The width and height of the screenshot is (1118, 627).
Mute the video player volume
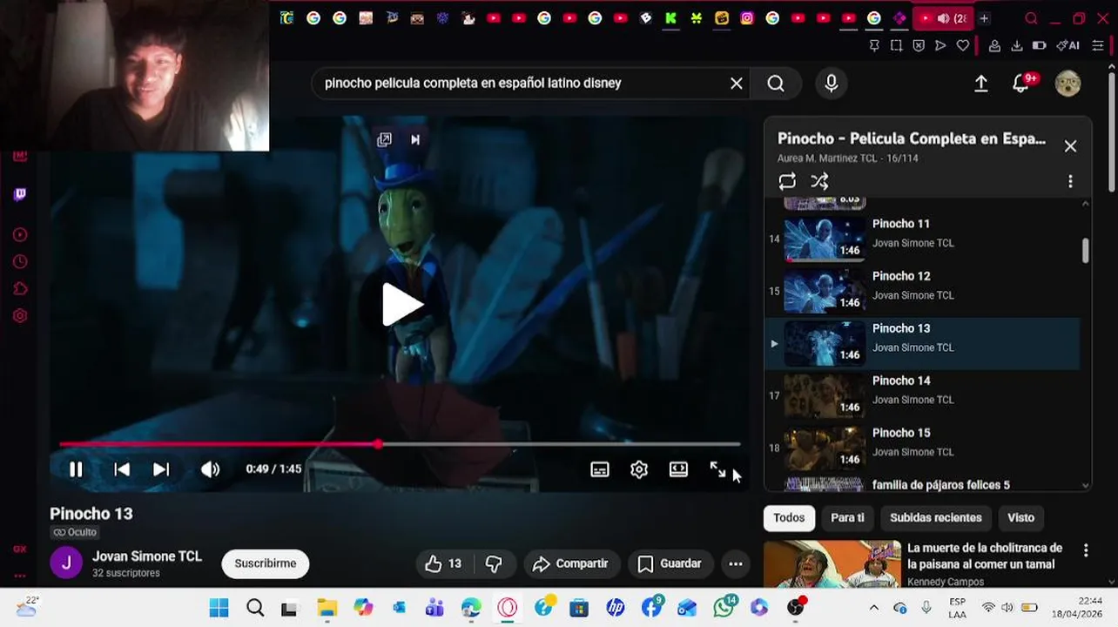click(x=211, y=469)
